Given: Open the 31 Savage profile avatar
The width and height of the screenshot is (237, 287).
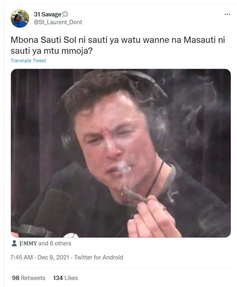Looking at the screenshot, I should 20,18.
